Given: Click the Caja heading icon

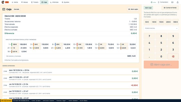Looking at the screenshot, I should coord(4,9).
